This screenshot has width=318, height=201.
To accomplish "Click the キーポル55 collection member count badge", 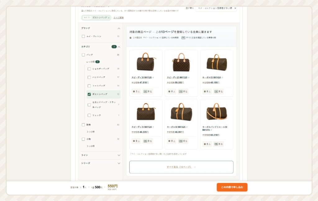I will tap(207, 91).
